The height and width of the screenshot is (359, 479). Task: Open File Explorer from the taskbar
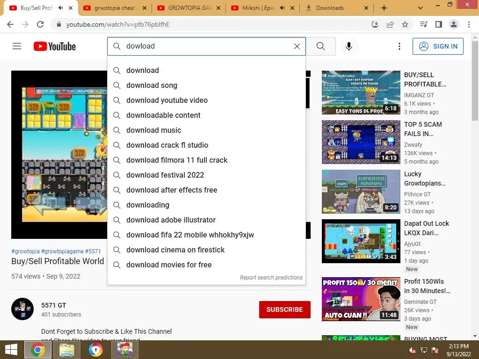pyautogui.click(x=67, y=350)
